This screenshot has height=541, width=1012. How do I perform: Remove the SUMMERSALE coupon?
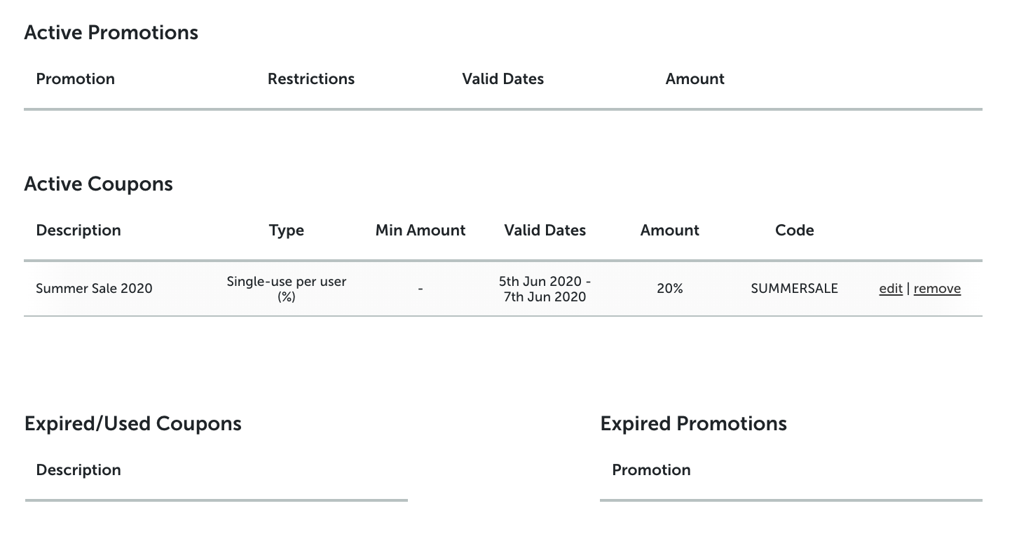(937, 289)
